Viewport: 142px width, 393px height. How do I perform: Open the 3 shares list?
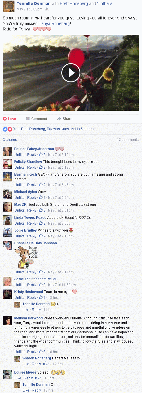(10, 140)
